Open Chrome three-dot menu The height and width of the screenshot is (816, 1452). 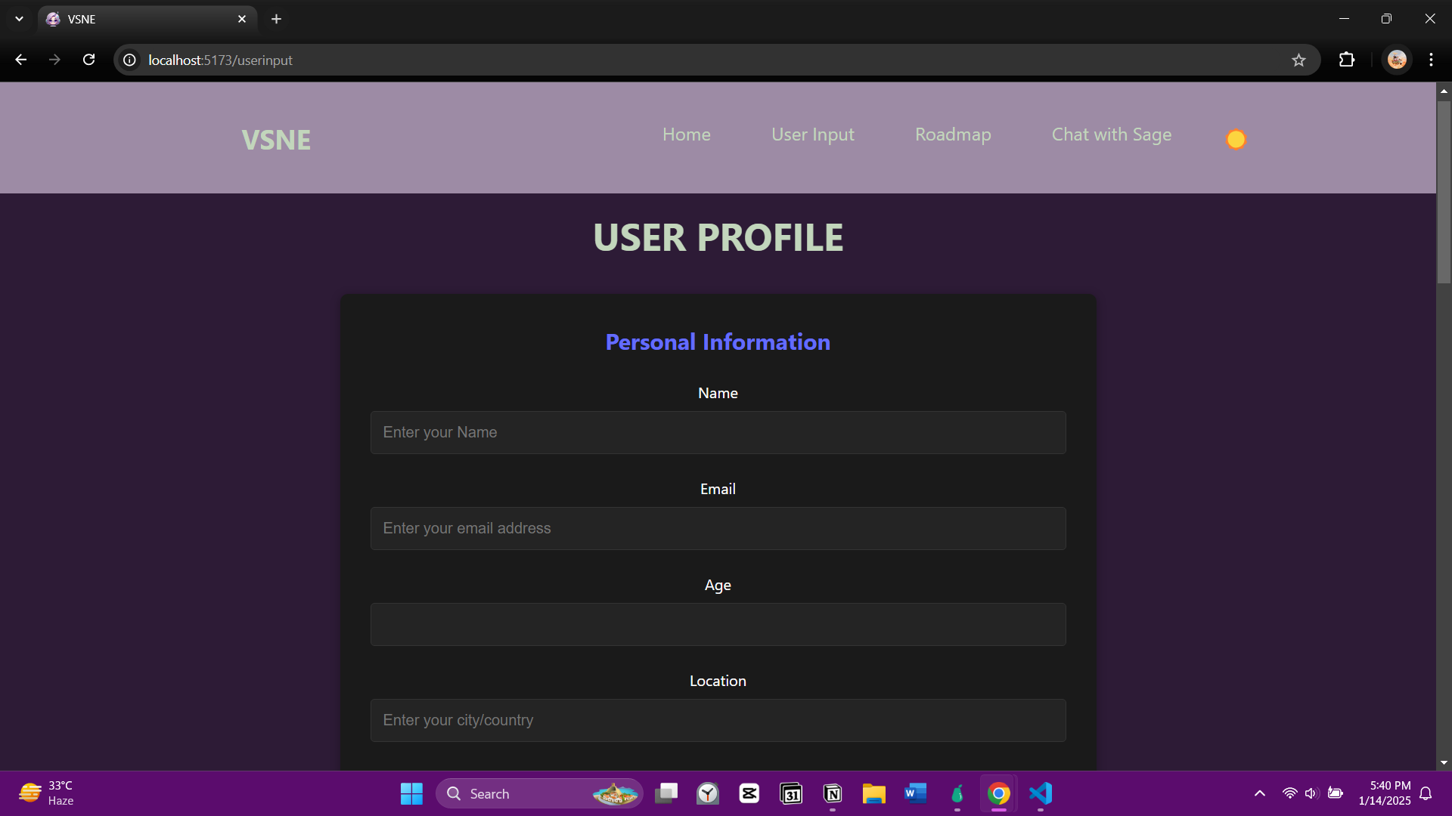1431,60
